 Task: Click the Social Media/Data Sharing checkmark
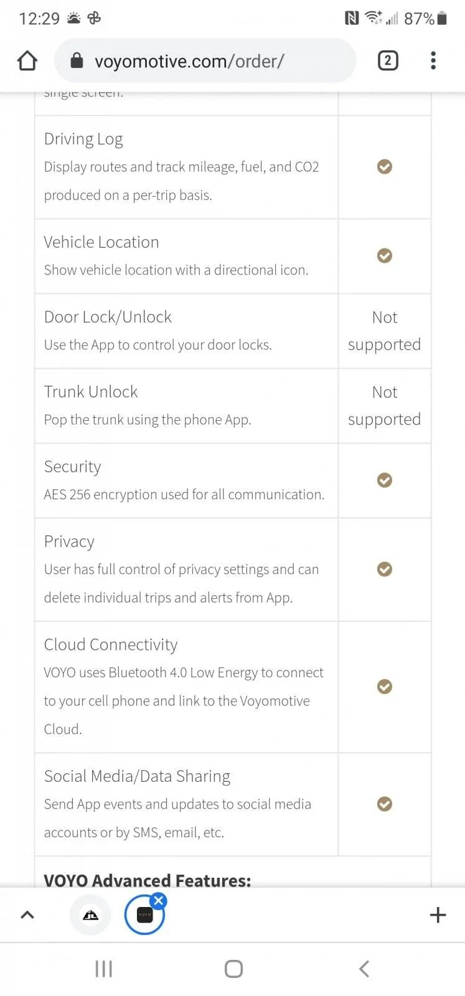point(385,804)
